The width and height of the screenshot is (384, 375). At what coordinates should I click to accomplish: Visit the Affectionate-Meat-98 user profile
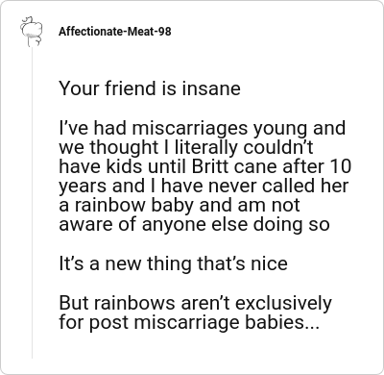pos(115,32)
